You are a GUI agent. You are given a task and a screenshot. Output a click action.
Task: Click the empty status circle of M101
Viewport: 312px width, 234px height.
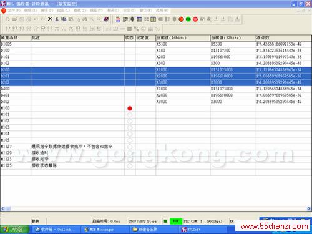coord(130,115)
